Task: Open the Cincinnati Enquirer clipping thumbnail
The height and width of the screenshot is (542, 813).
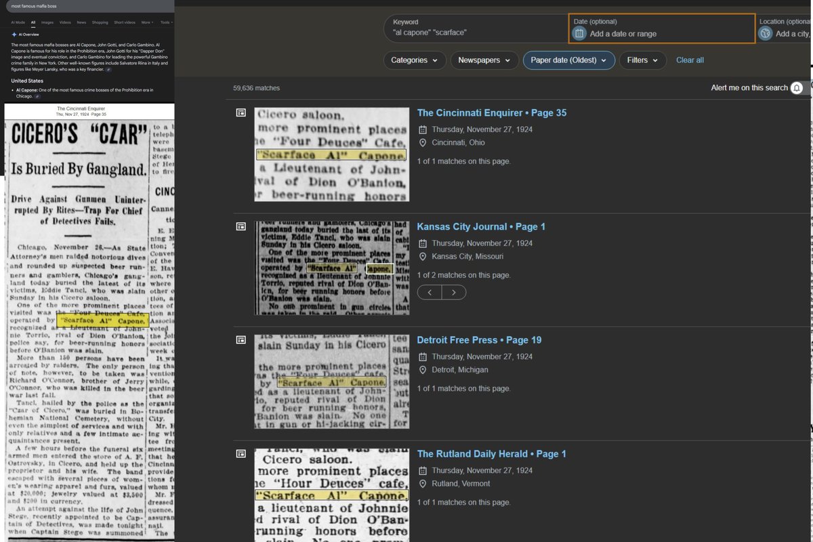Action: pyautogui.click(x=331, y=154)
